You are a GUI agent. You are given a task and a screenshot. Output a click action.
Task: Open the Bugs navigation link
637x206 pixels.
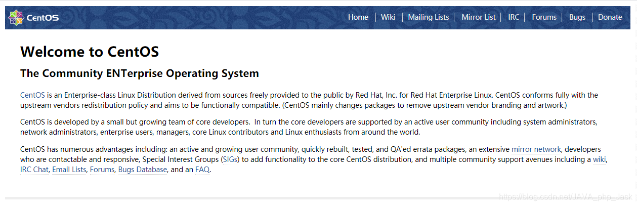[x=577, y=17]
